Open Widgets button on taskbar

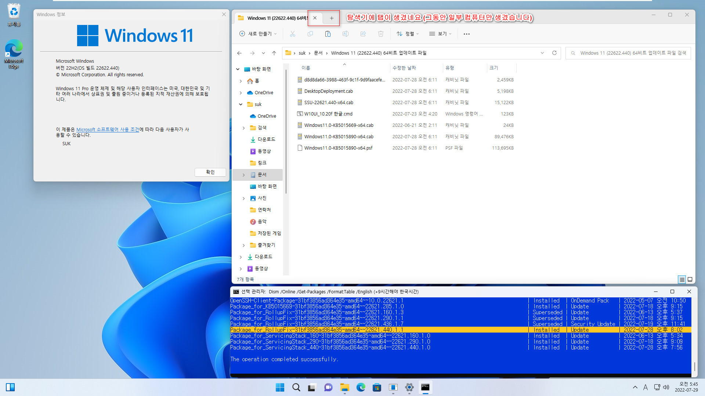coord(10,387)
